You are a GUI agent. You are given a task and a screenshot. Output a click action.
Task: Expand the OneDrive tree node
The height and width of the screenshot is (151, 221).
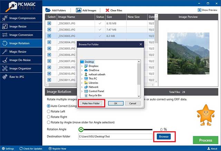82,70
